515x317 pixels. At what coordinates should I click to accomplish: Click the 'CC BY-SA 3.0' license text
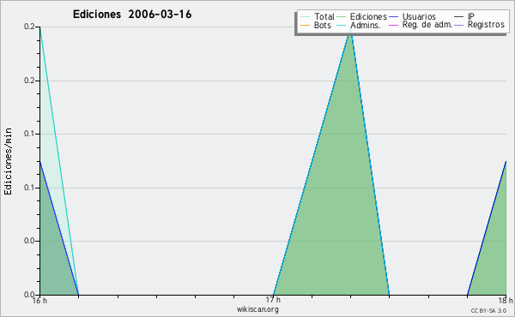[488, 311]
